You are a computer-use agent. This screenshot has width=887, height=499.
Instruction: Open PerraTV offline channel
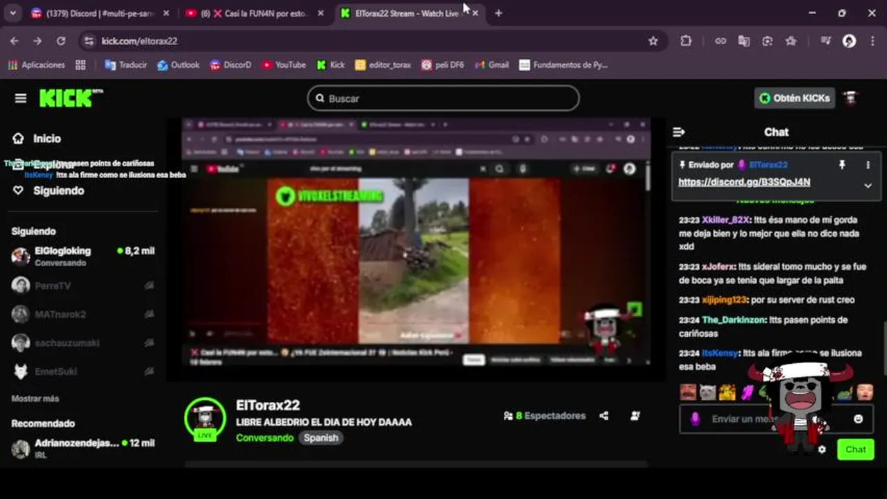point(83,286)
